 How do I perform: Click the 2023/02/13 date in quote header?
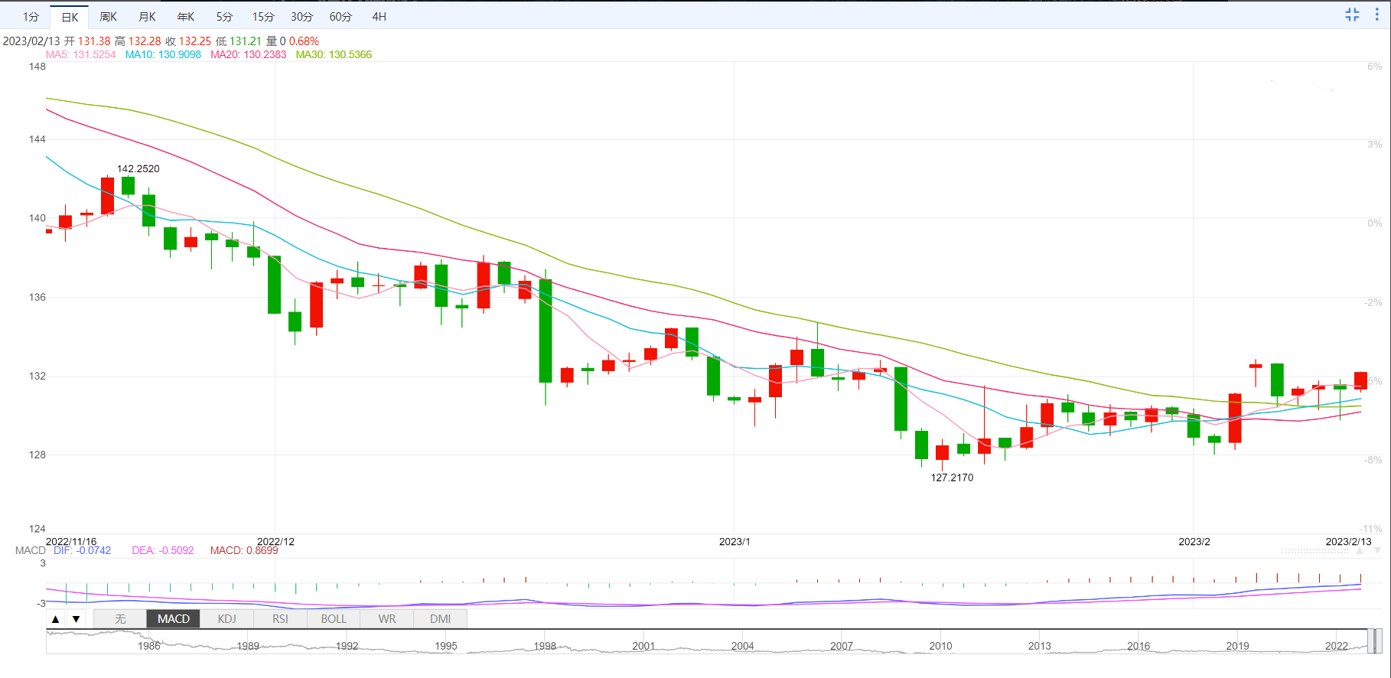coord(31,41)
